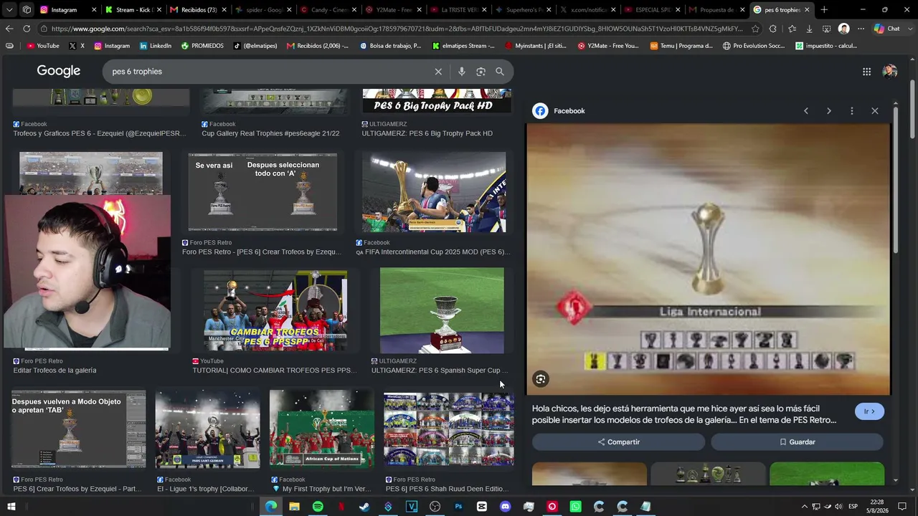This screenshot has width=918, height=516.
Task: Search inside this image with Lens
Action: click(541, 379)
